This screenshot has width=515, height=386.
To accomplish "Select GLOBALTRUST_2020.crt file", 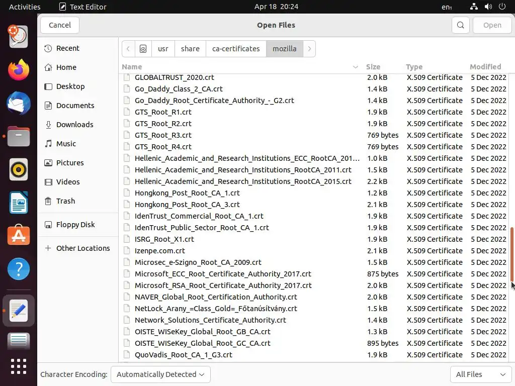I will click(x=315, y=77).
